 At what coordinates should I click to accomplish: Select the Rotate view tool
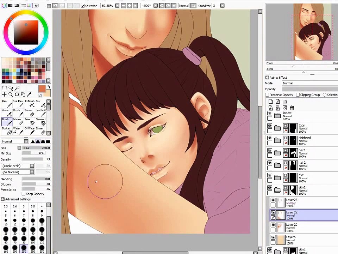click(17, 95)
